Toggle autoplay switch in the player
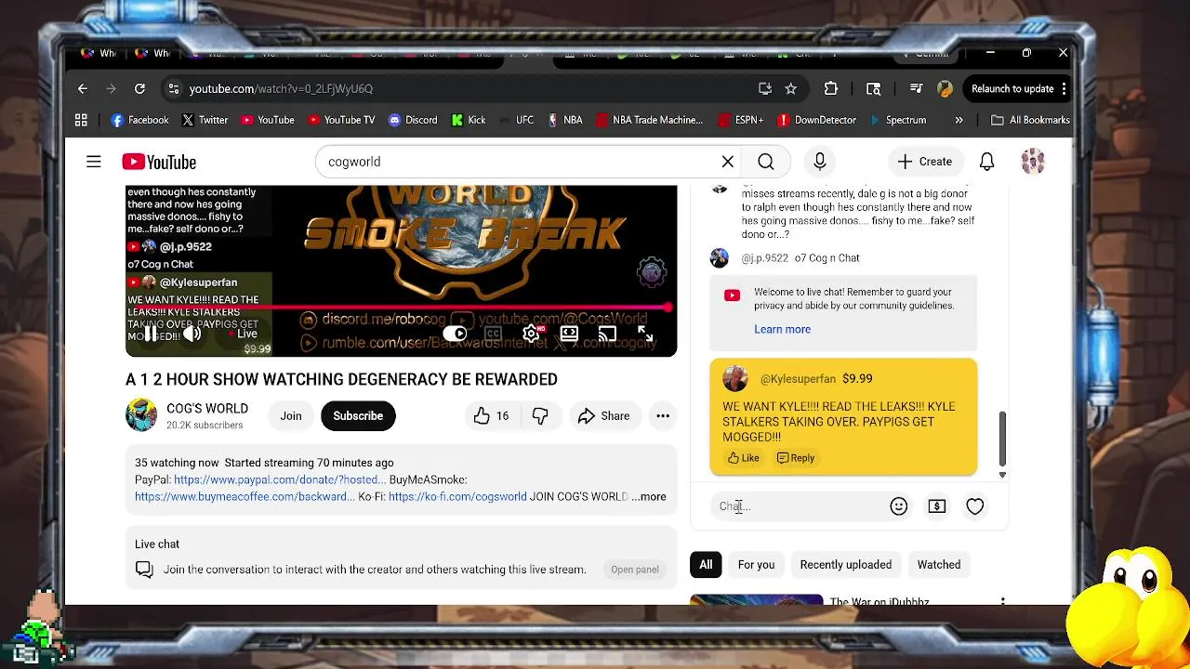 coord(455,334)
